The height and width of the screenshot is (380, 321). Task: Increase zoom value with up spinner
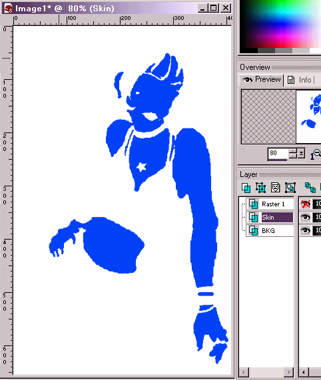coord(293,151)
